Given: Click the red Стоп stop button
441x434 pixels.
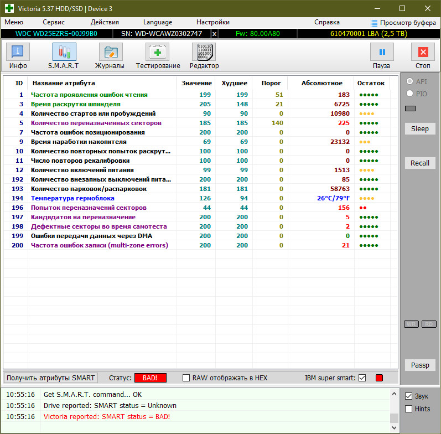Looking at the screenshot, I should [x=423, y=56].
